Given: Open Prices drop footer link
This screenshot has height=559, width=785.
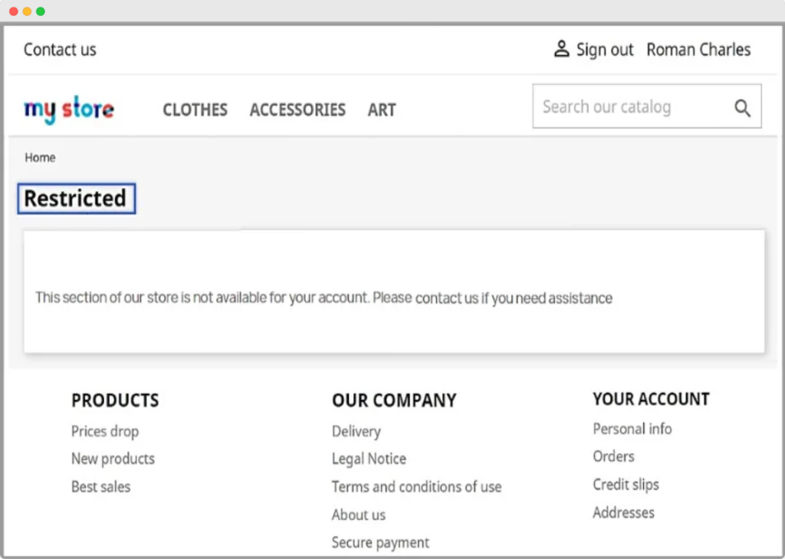Looking at the screenshot, I should pyautogui.click(x=105, y=431).
